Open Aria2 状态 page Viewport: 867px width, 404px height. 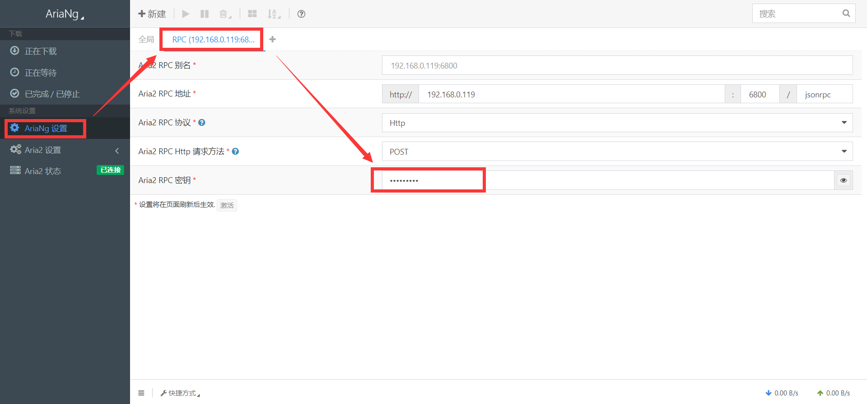(65, 171)
